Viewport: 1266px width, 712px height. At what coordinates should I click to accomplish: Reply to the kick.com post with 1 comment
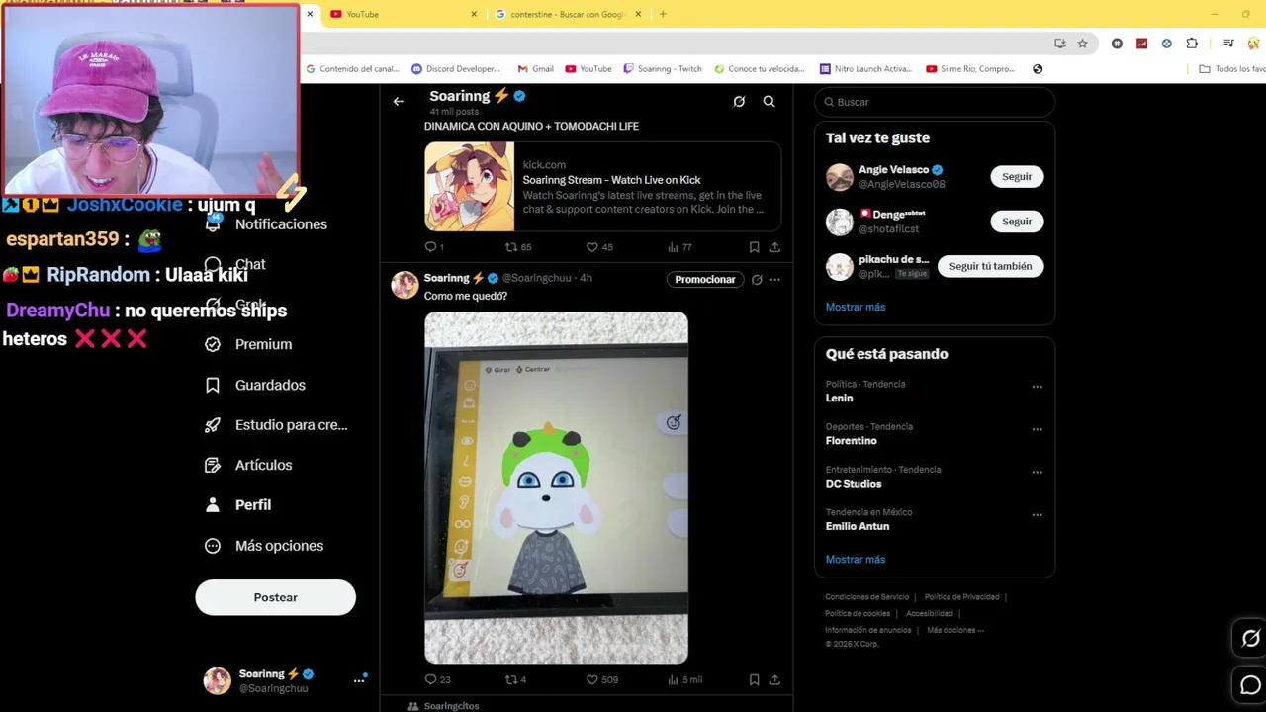pyautogui.click(x=434, y=247)
